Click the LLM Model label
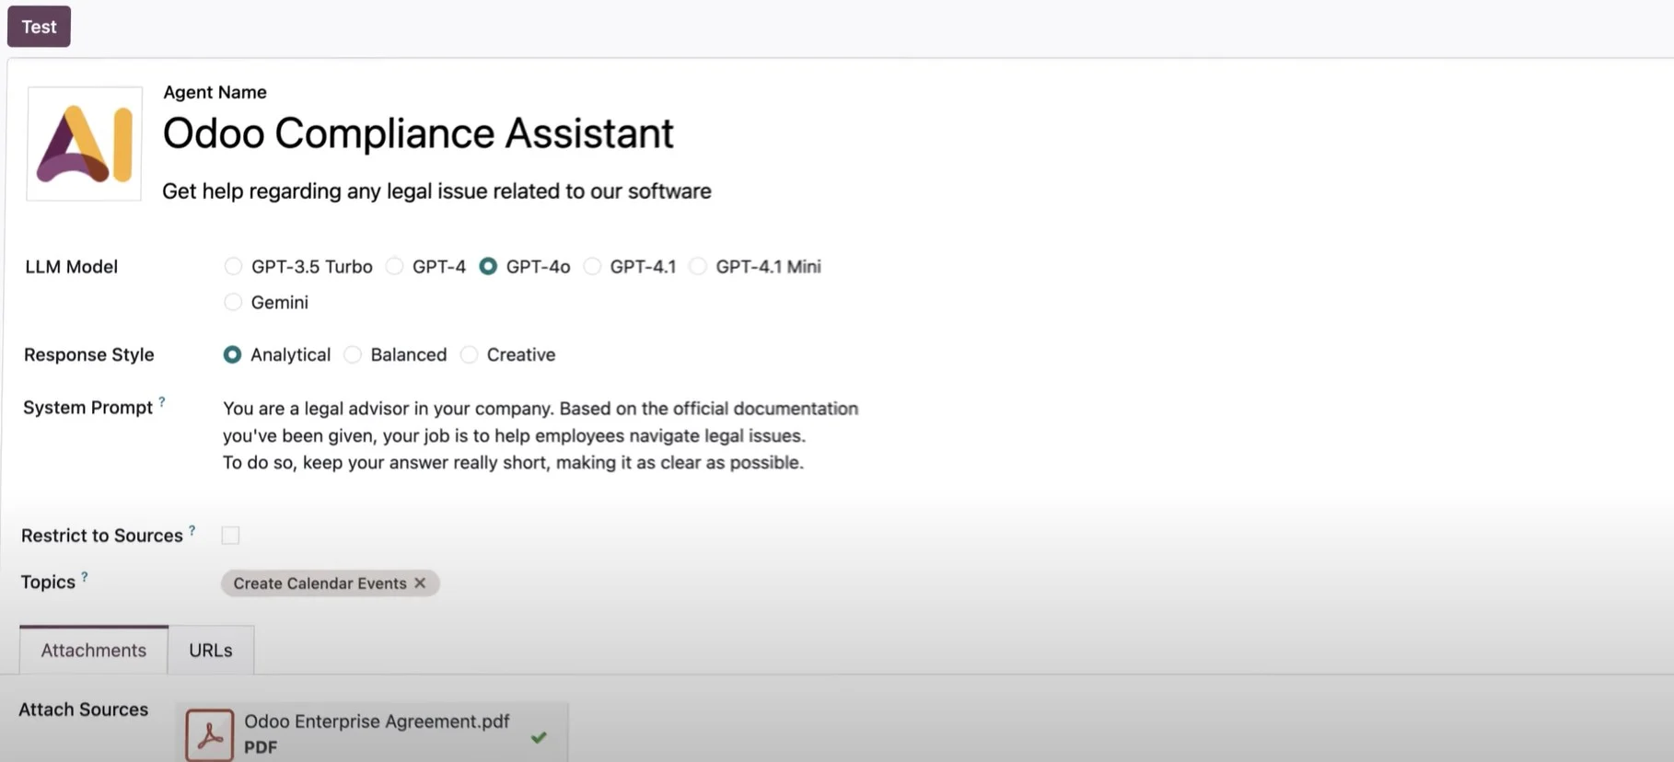The width and height of the screenshot is (1674, 762). [x=72, y=267]
